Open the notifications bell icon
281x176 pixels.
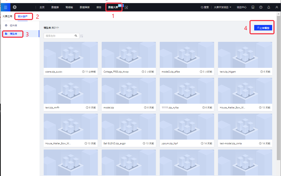pyautogui.click(x=269, y=7)
